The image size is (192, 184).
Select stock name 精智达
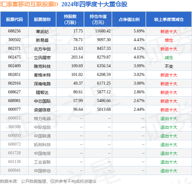tap(42, 92)
